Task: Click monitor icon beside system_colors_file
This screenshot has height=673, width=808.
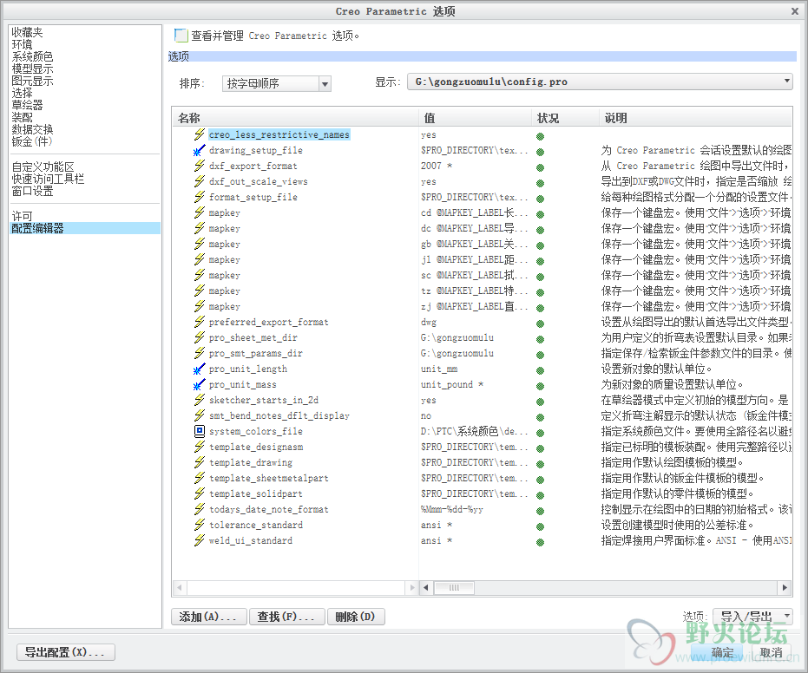Action: pyautogui.click(x=200, y=431)
